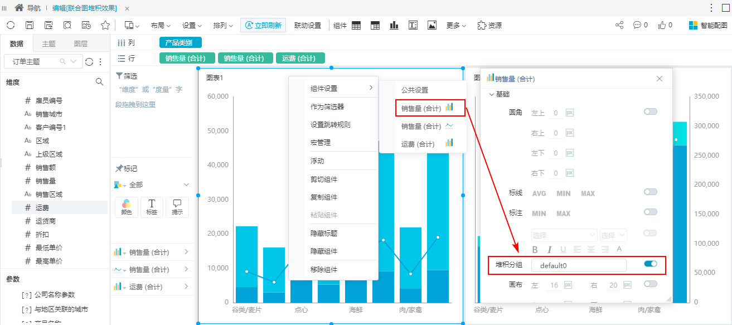This screenshot has height=325, width=732.
Task: Enable the 标注 annotation switch
Action: (x=650, y=212)
